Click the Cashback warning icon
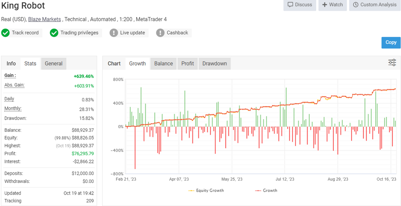 point(160,33)
